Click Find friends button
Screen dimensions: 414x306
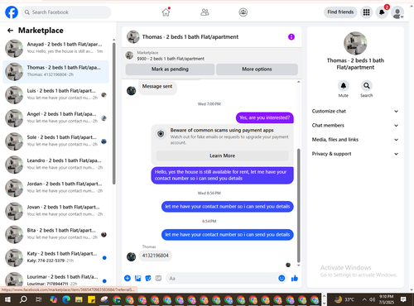(x=340, y=12)
